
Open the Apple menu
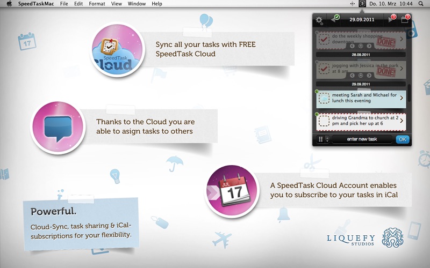[9, 4]
